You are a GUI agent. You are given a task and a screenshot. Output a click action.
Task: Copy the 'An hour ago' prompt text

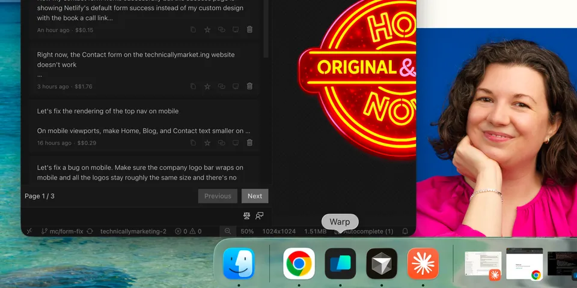[193, 29]
